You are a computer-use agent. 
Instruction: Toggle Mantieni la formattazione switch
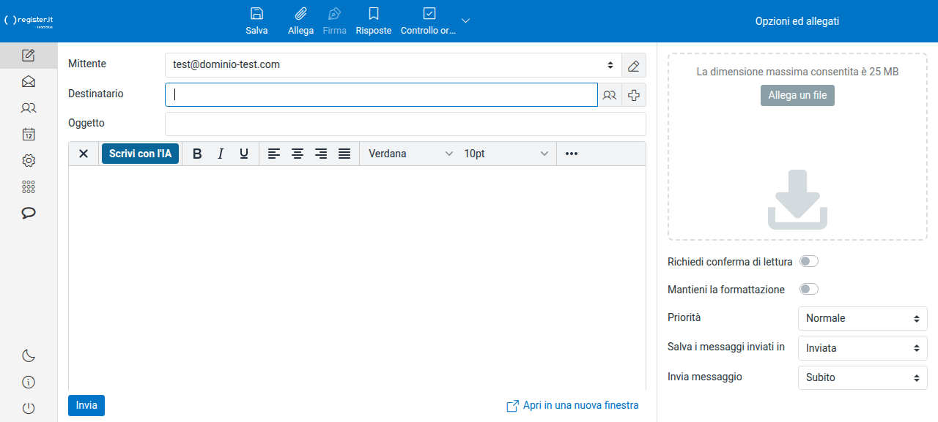(x=808, y=289)
